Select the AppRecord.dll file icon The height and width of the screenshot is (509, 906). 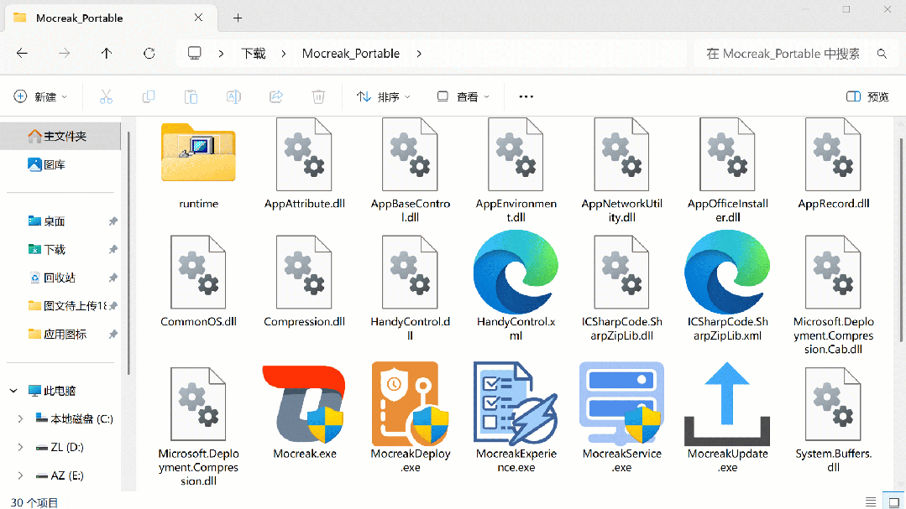click(x=833, y=154)
